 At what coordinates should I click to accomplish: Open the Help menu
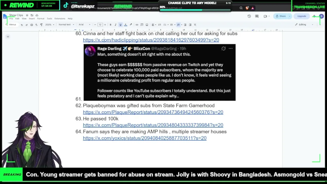[70, 19]
